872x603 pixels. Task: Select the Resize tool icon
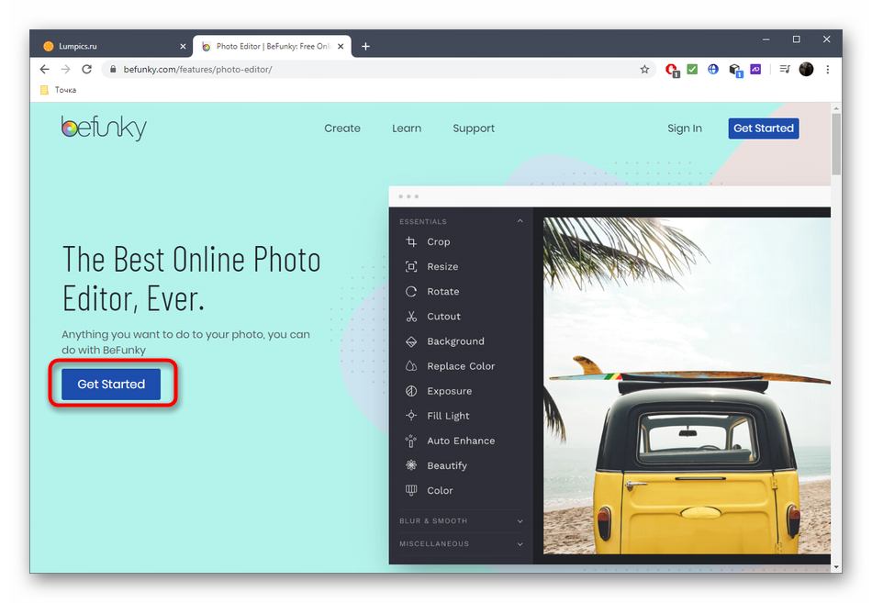point(411,266)
